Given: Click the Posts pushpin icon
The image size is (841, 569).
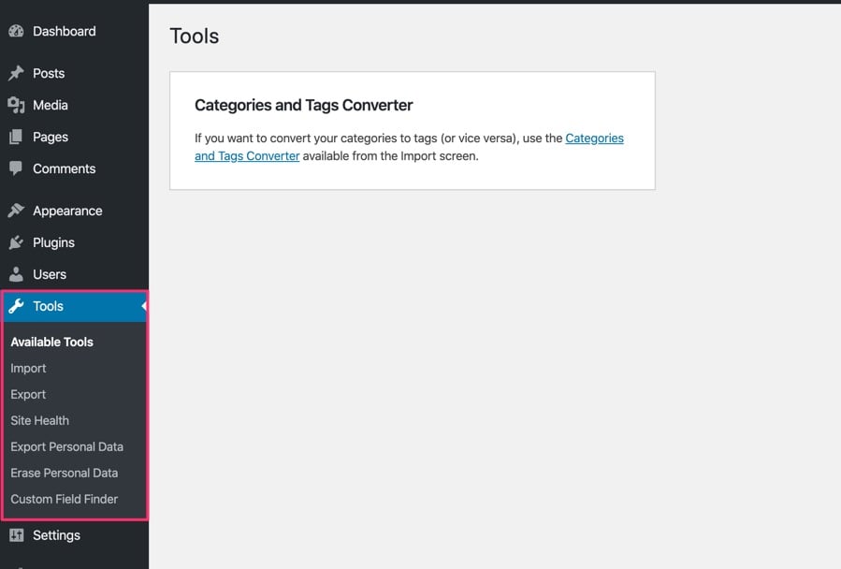Looking at the screenshot, I should pyautogui.click(x=16, y=73).
